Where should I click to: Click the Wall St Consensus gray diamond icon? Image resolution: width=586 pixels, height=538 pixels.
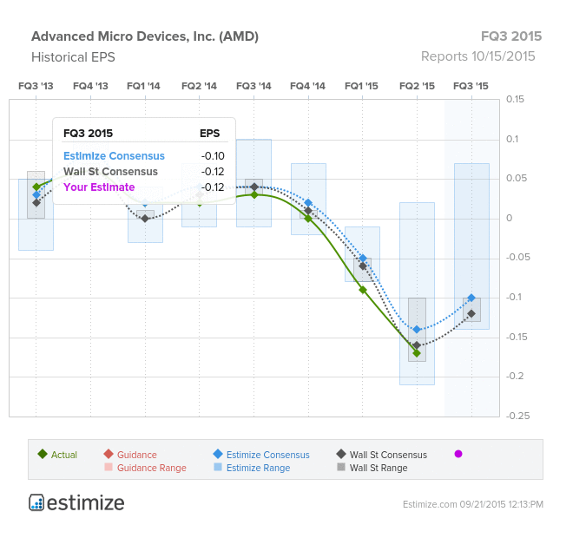pos(341,454)
